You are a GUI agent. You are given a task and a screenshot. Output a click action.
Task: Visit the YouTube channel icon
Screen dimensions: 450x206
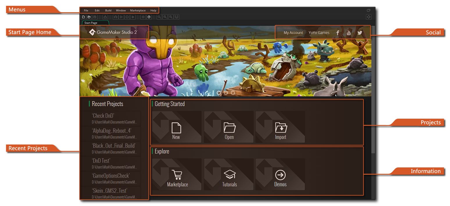pos(348,33)
